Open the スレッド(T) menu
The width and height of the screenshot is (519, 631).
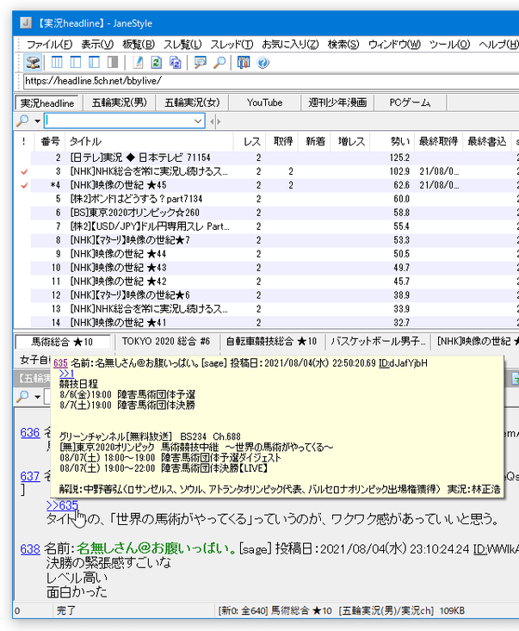[x=232, y=44]
